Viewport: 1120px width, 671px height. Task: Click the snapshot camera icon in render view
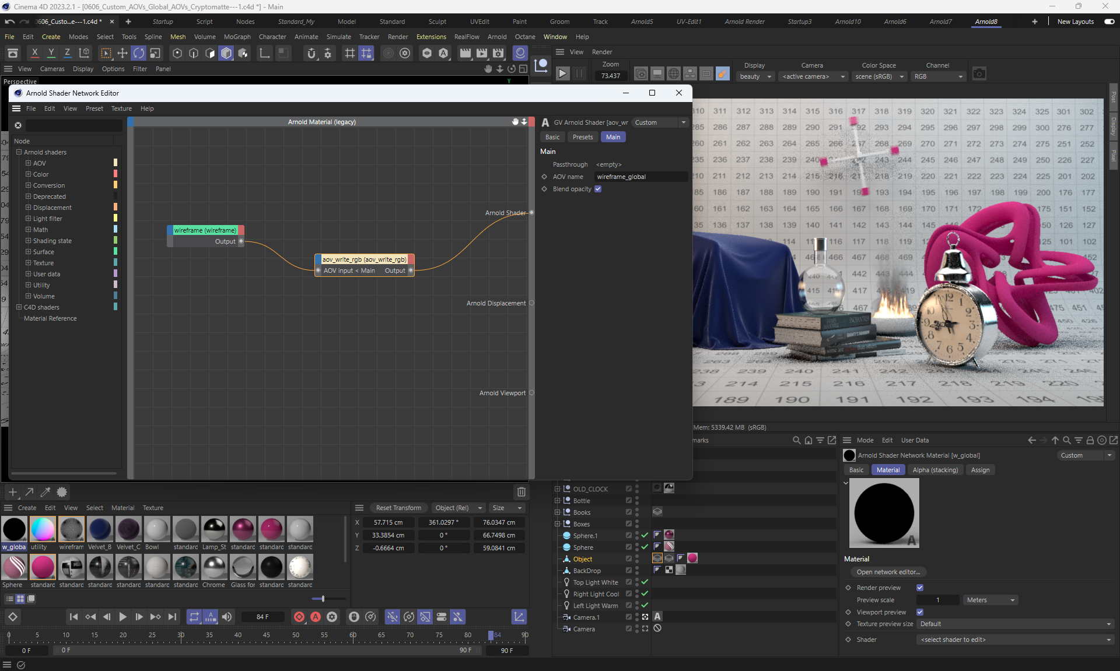(x=979, y=74)
